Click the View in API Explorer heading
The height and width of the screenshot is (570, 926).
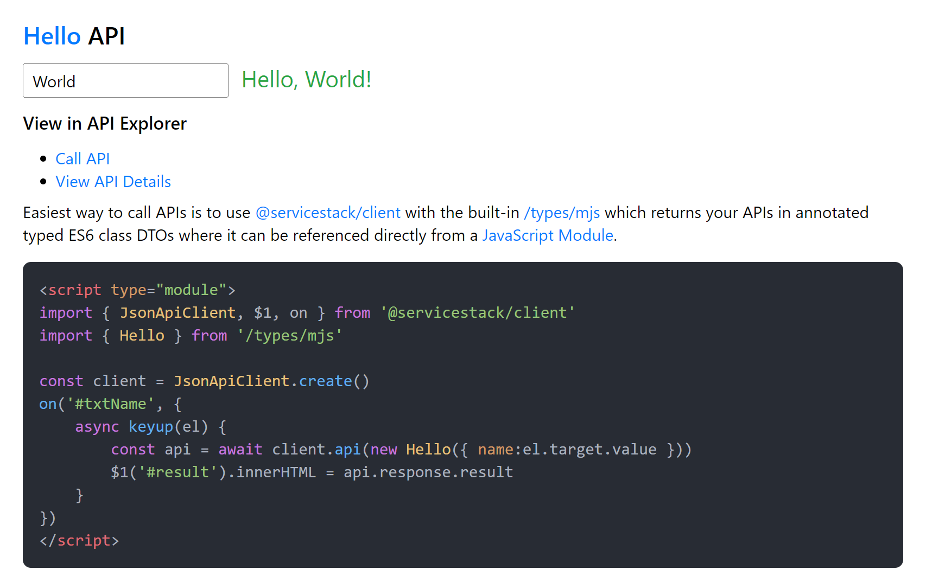[105, 124]
